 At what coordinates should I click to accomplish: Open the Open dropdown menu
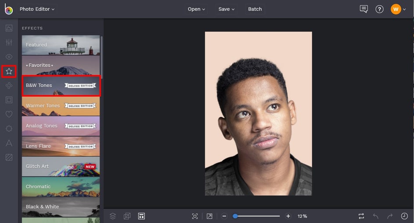click(x=196, y=9)
